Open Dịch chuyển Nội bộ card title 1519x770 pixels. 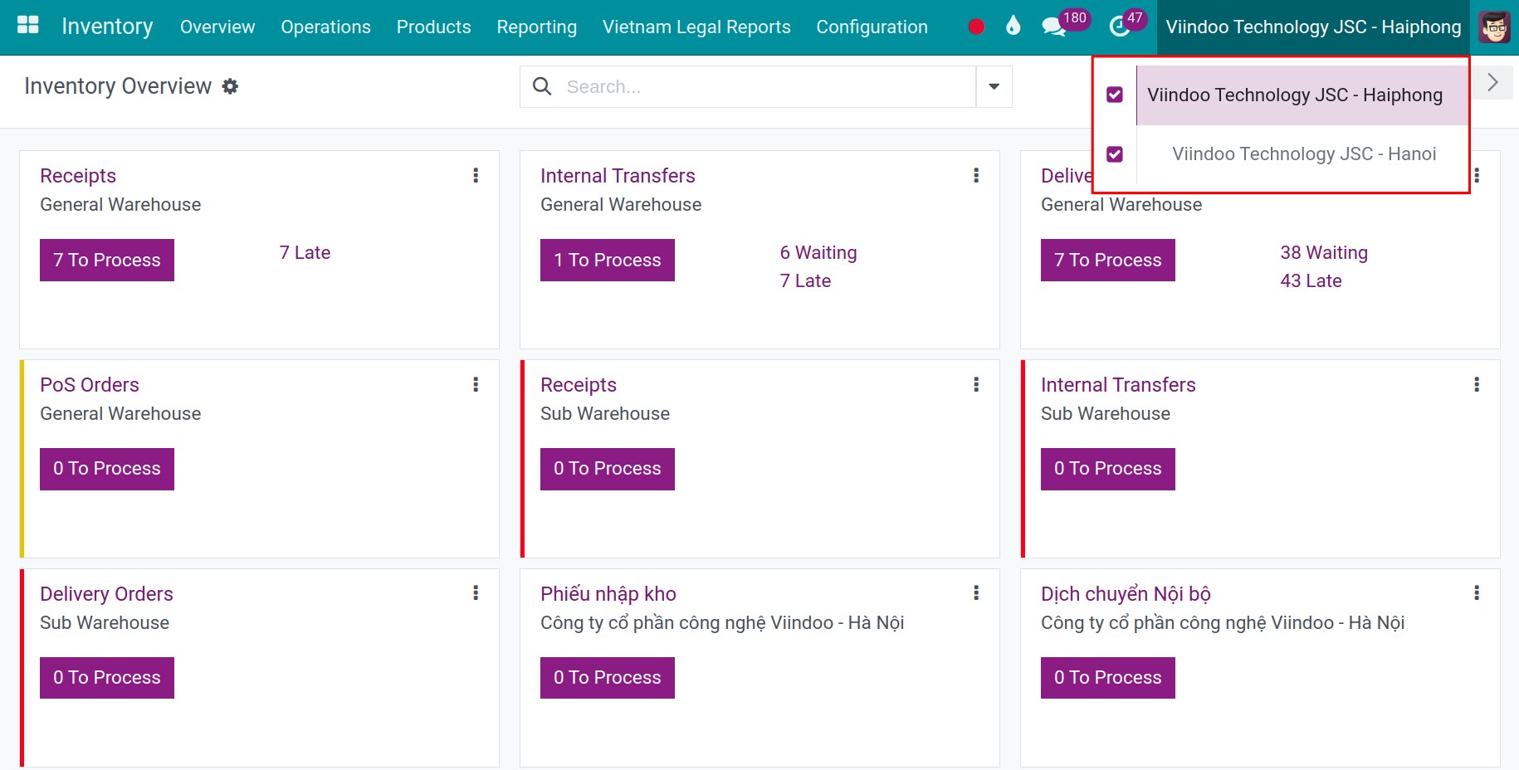coord(1126,594)
